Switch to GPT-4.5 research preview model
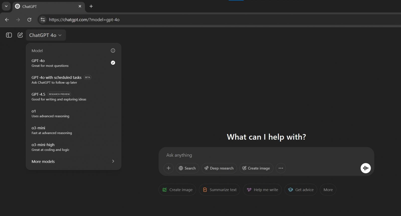Viewport: 401px width, 216px height. coord(73,96)
